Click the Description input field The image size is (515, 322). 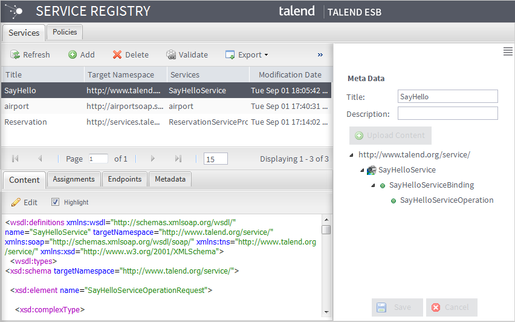pyautogui.click(x=447, y=114)
